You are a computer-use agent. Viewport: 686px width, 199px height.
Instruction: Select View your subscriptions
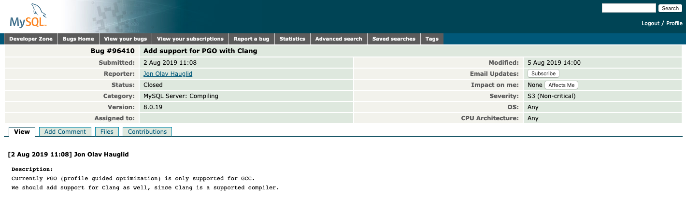coord(190,39)
